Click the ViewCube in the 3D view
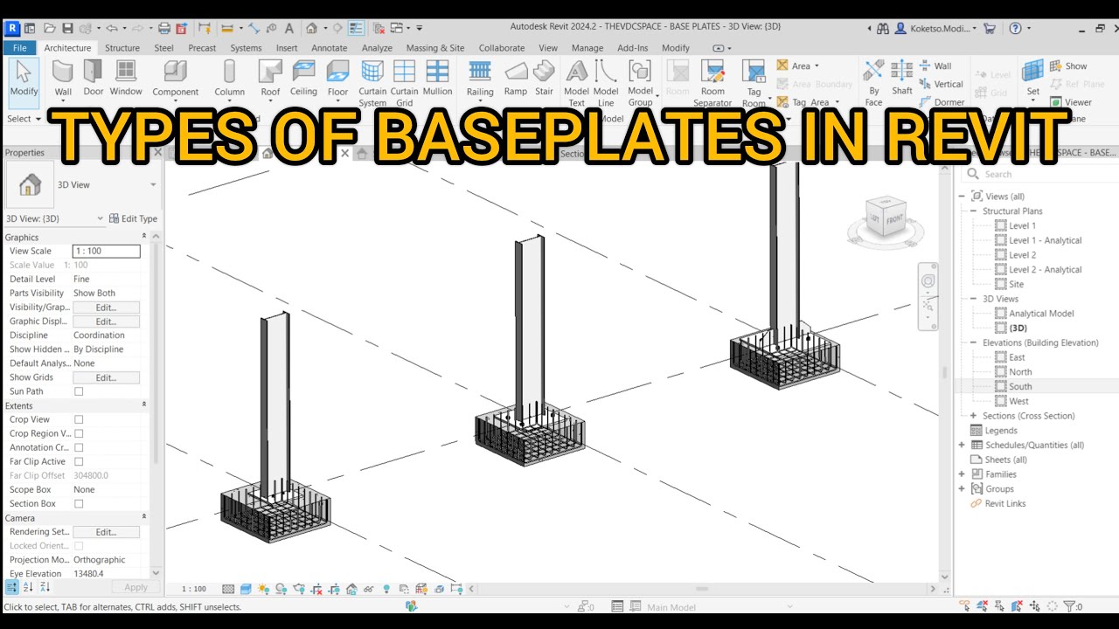 885,216
